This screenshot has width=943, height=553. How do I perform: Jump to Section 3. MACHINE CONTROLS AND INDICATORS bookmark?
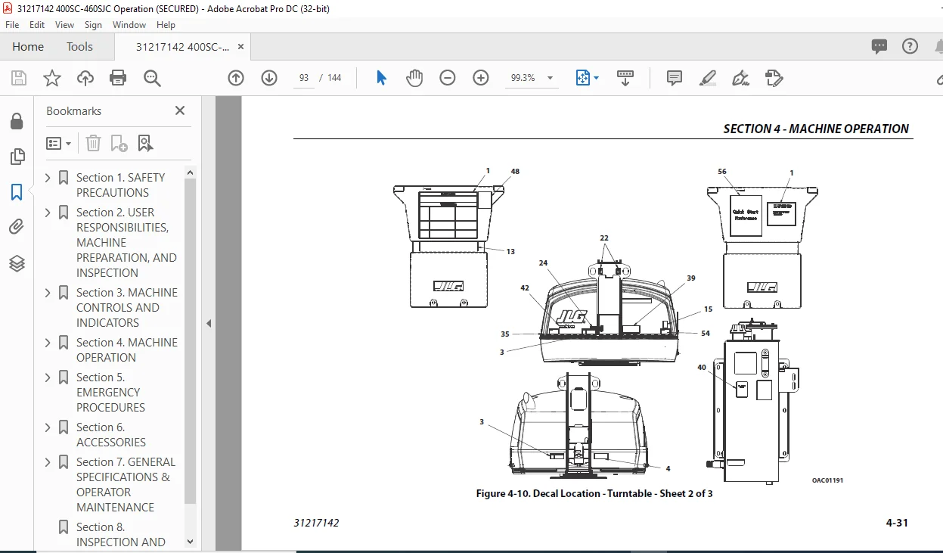[x=127, y=307]
